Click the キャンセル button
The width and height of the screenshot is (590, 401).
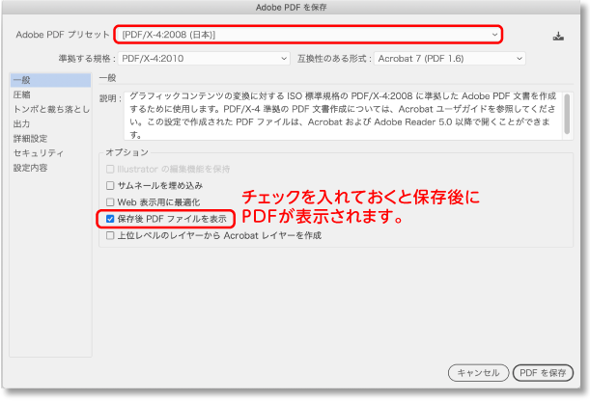[478, 373]
